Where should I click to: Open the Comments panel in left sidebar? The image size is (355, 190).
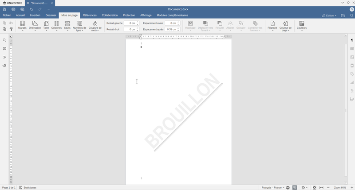pyautogui.click(x=4, y=49)
